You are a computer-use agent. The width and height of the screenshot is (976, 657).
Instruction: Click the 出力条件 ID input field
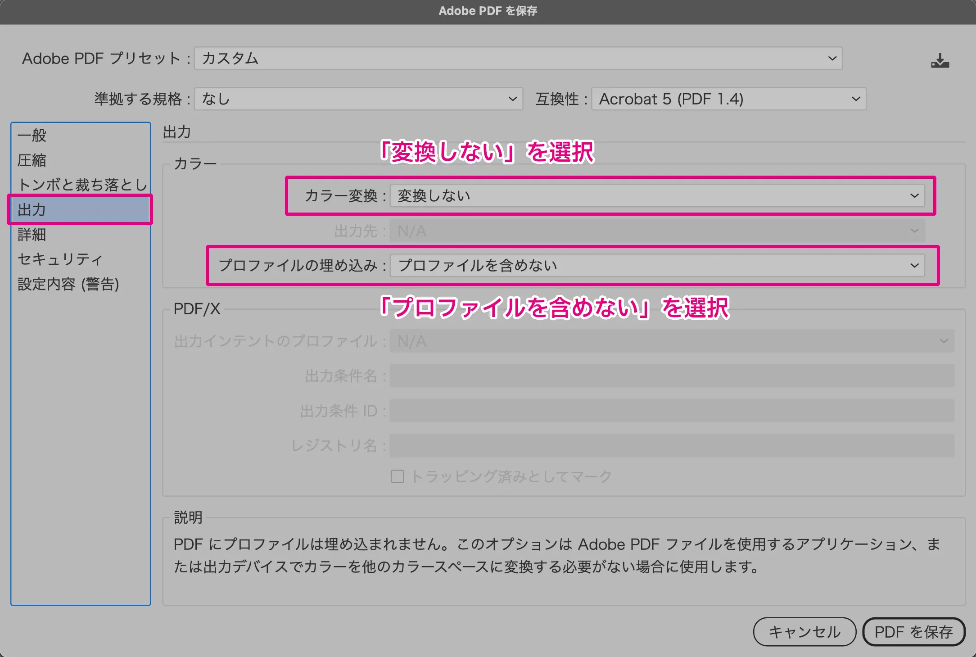672,410
